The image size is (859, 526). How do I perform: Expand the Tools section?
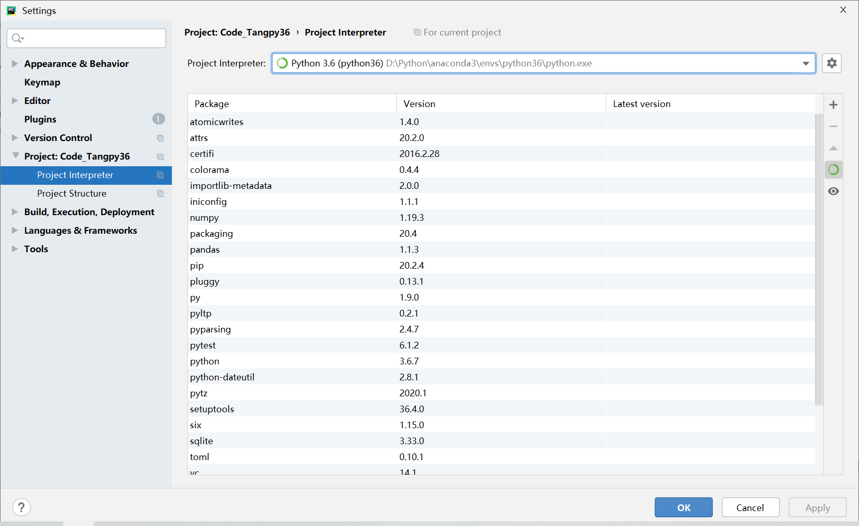[15, 249]
